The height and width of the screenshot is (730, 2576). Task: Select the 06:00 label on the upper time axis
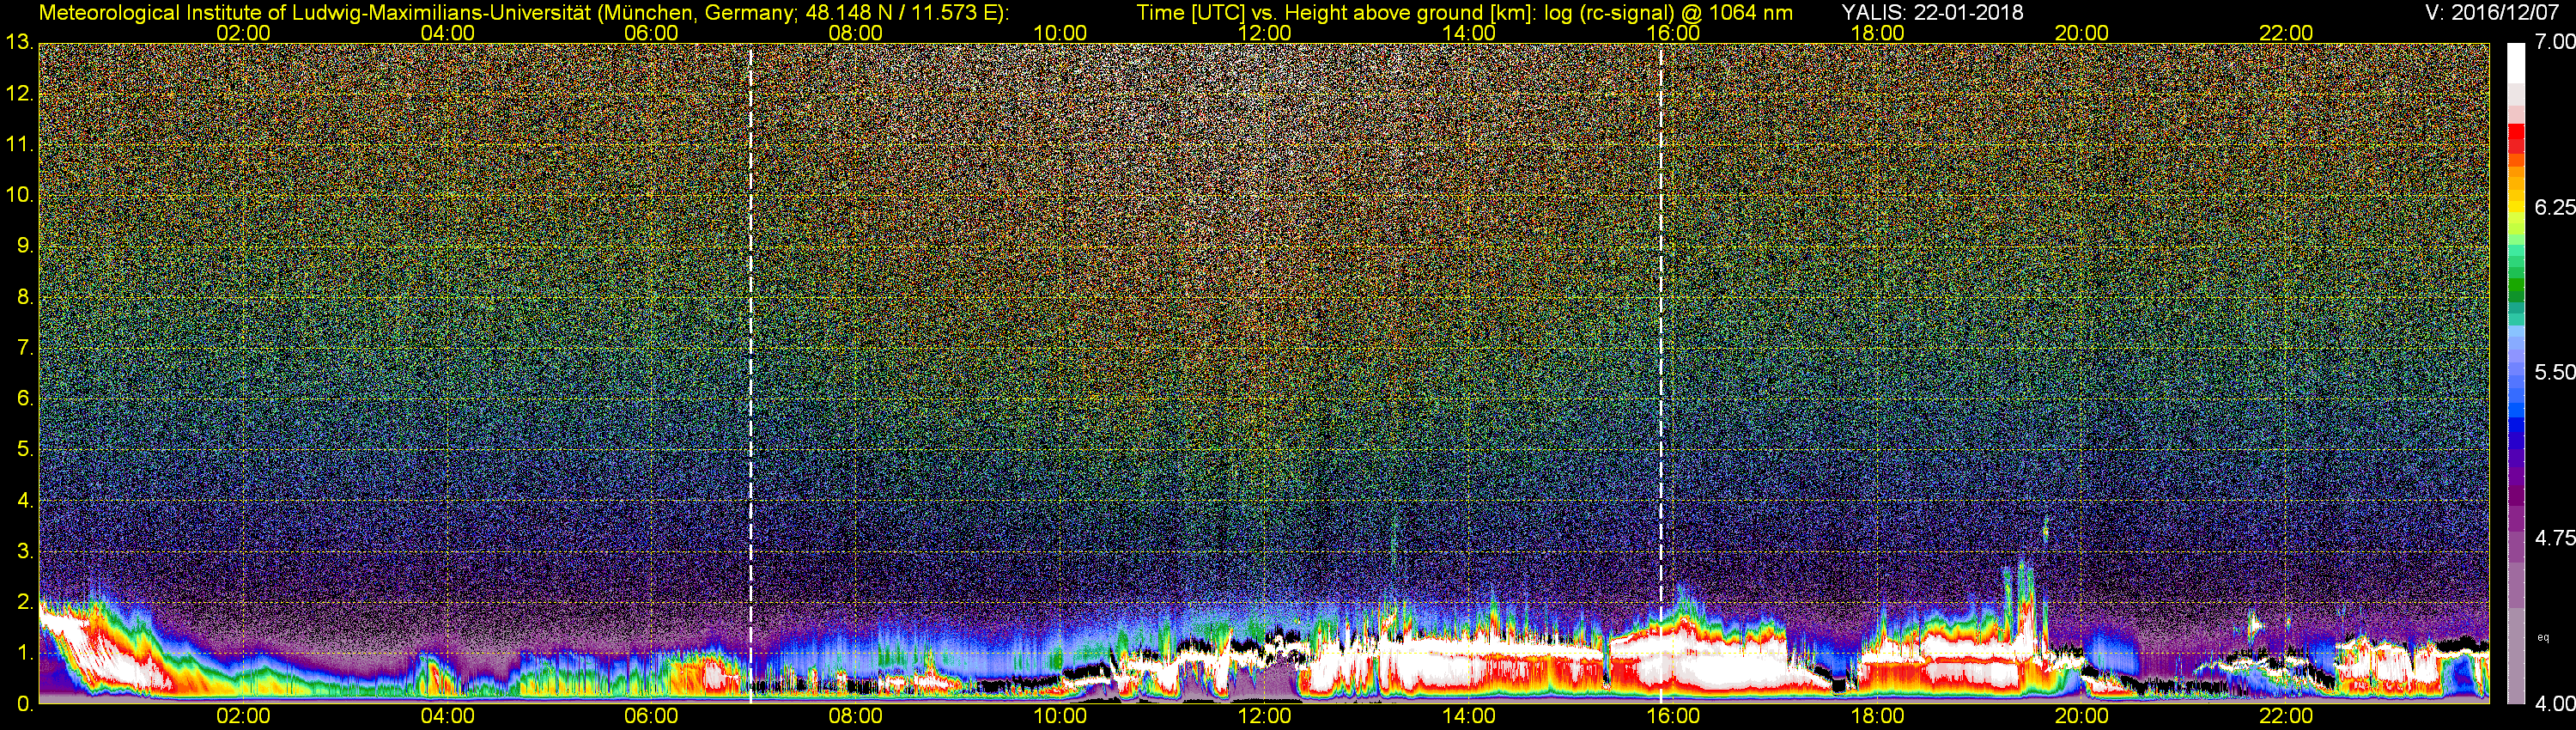651,33
